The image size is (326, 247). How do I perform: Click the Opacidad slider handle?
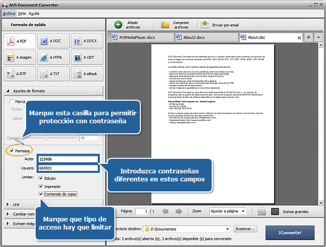(46, 138)
